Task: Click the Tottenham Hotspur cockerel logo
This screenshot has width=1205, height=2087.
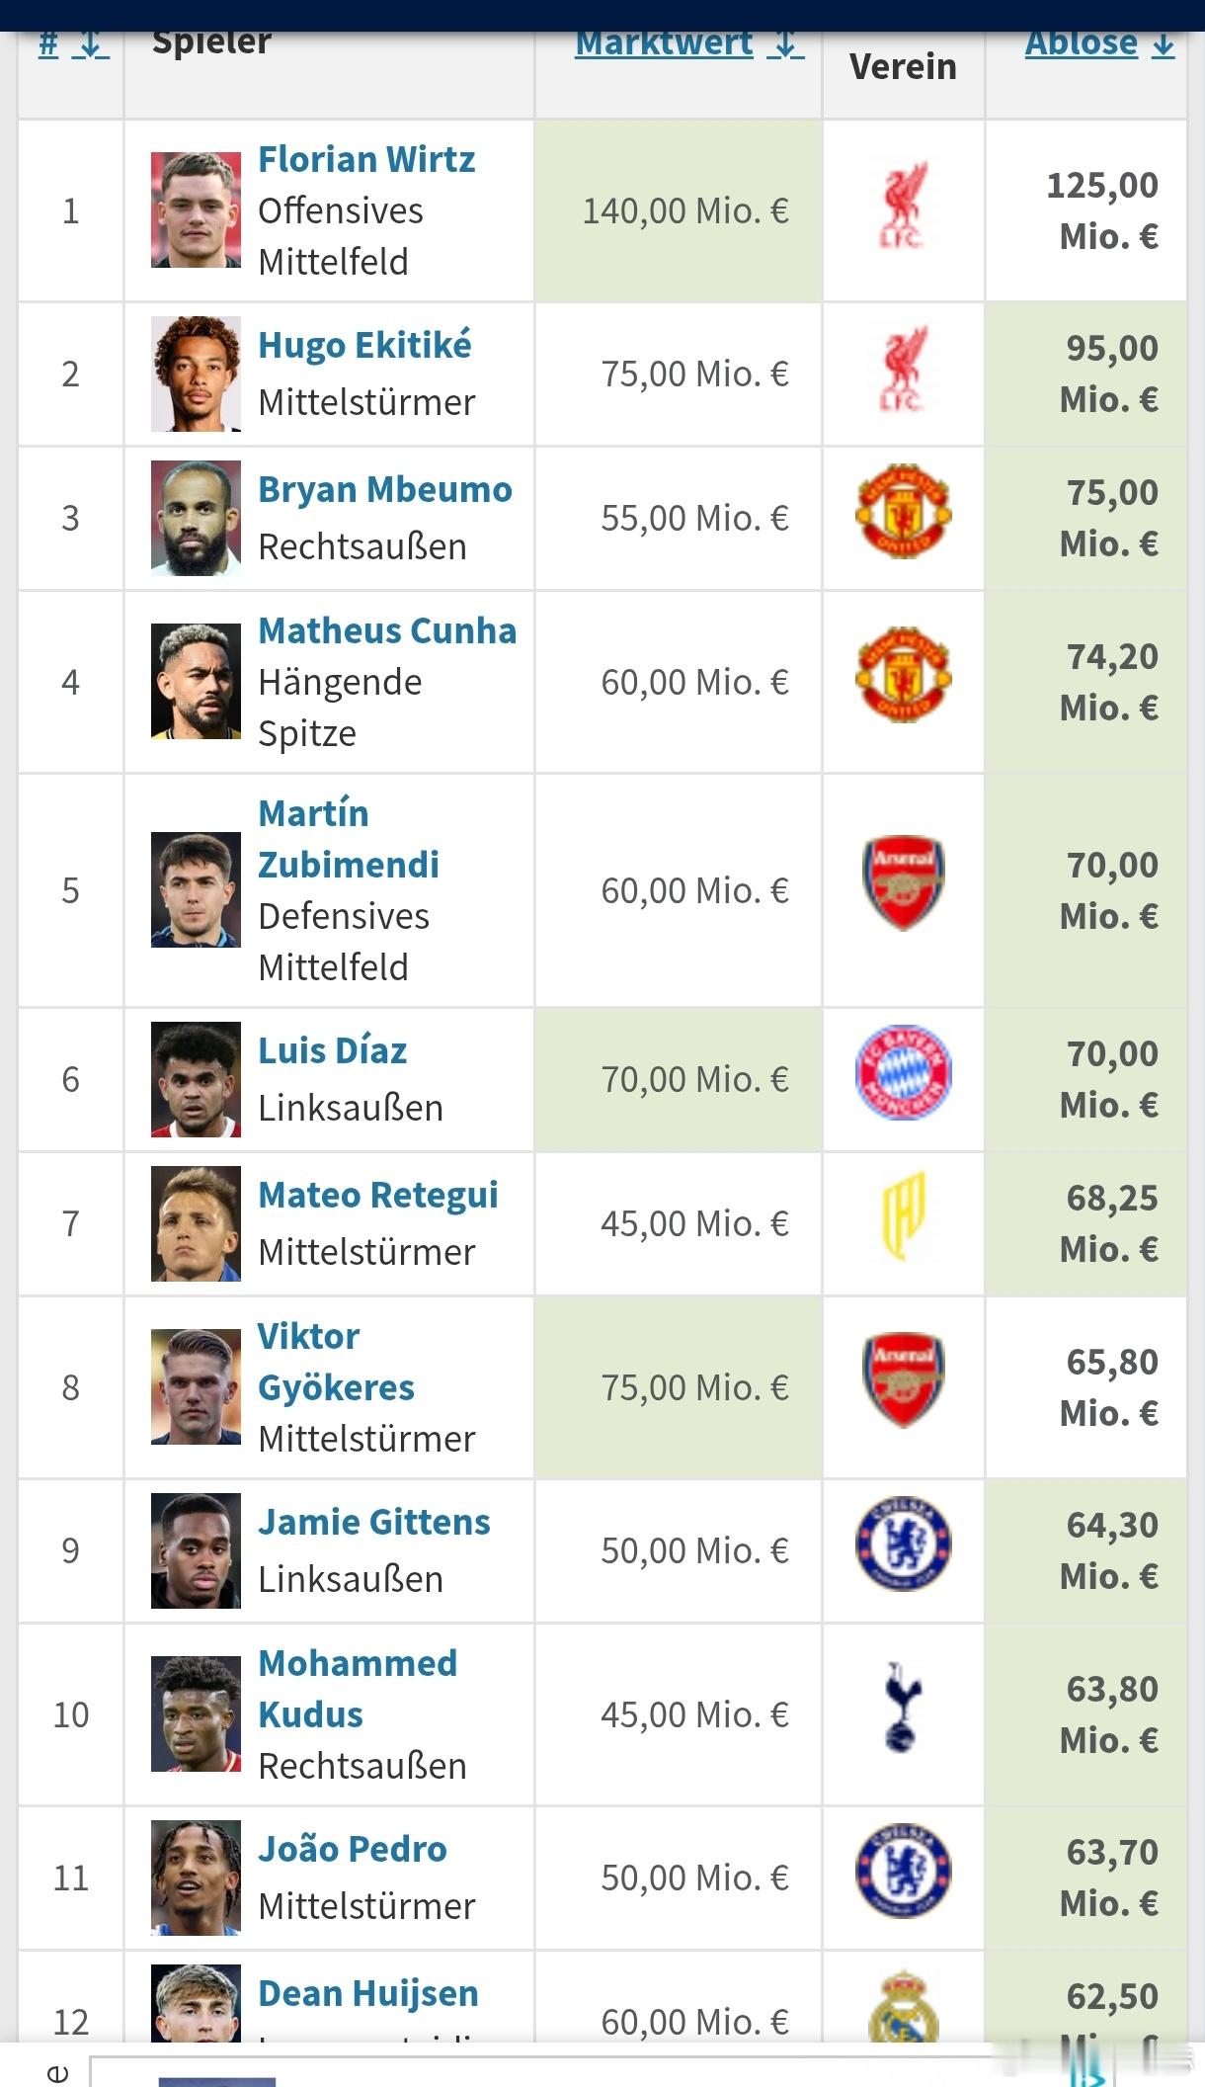Action: 903,1707
